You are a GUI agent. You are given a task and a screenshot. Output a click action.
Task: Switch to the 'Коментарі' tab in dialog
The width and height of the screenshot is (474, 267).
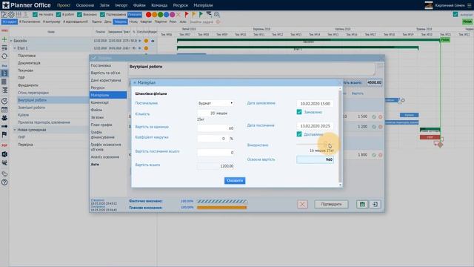point(99,102)
